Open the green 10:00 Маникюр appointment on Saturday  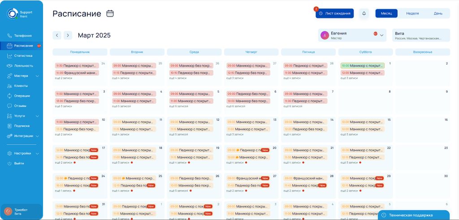(x=362, y=66)
